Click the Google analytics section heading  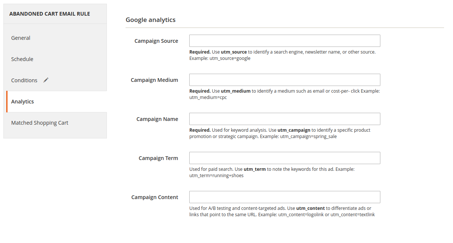(x=151, y=20)
